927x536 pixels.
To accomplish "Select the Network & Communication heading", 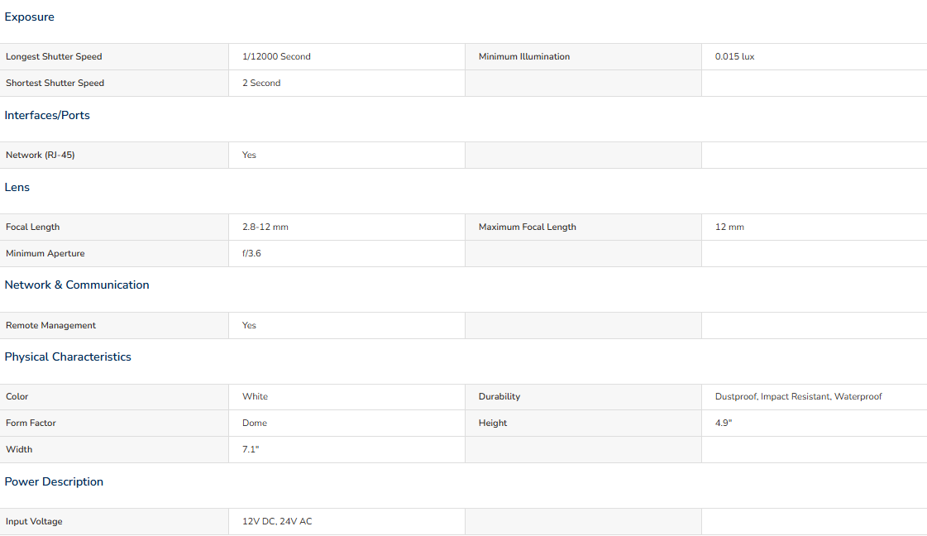I will tap(77, 285).
